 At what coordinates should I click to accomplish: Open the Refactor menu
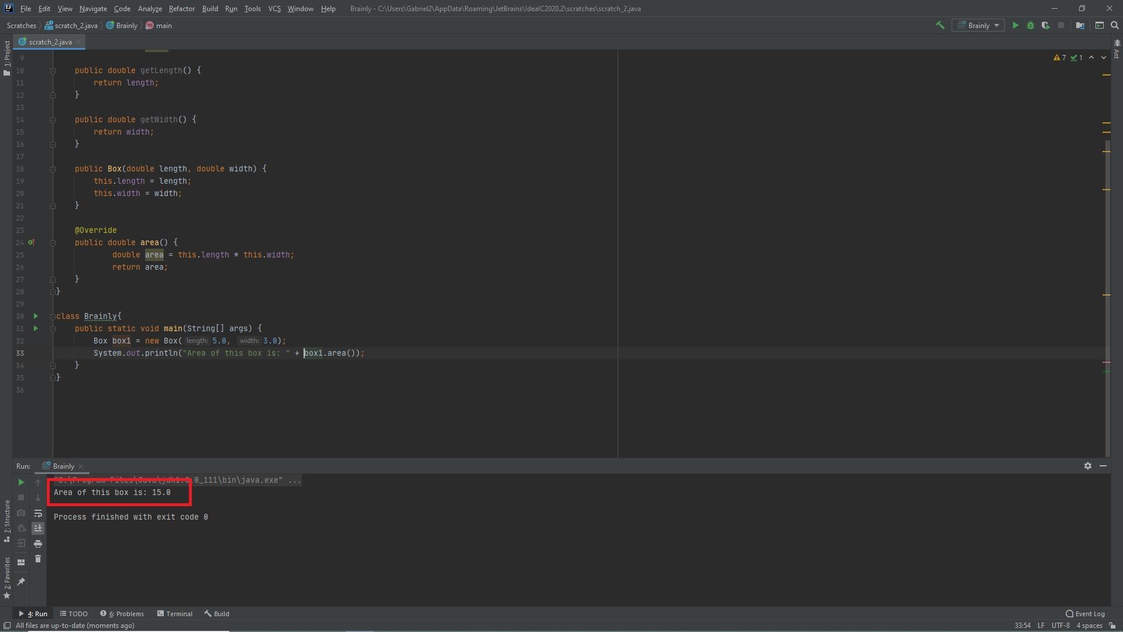pyautogui.click(x=181, y=9)
